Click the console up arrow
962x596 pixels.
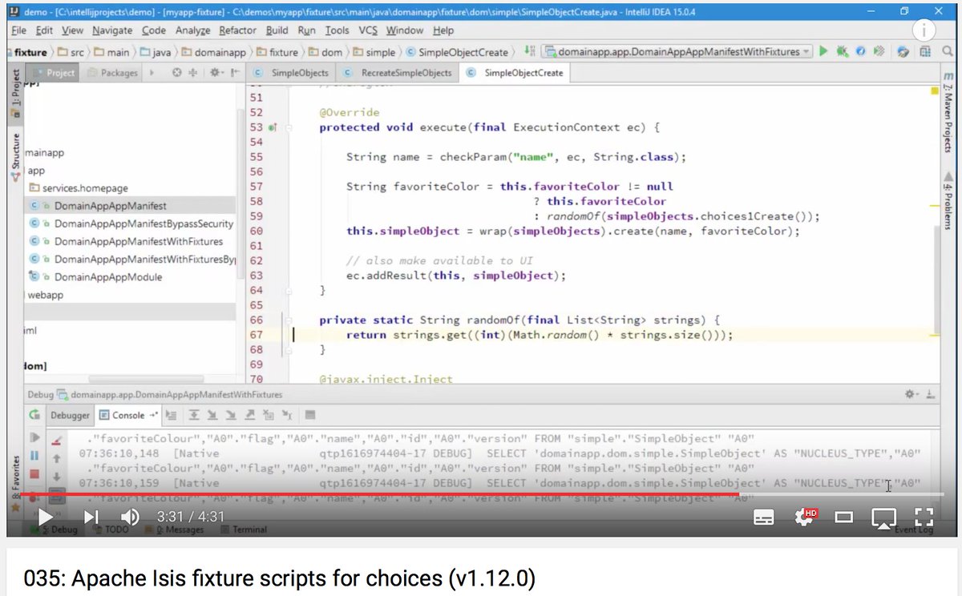(56, 458)
